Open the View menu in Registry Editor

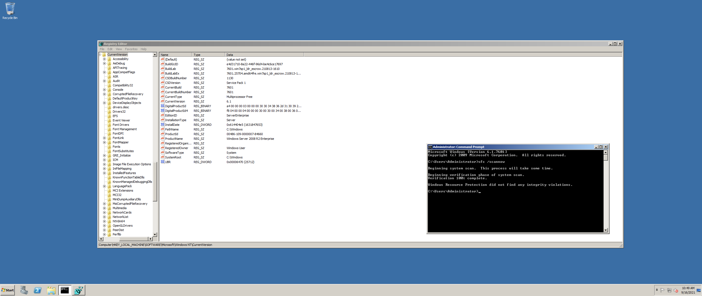tap(119, 49)
